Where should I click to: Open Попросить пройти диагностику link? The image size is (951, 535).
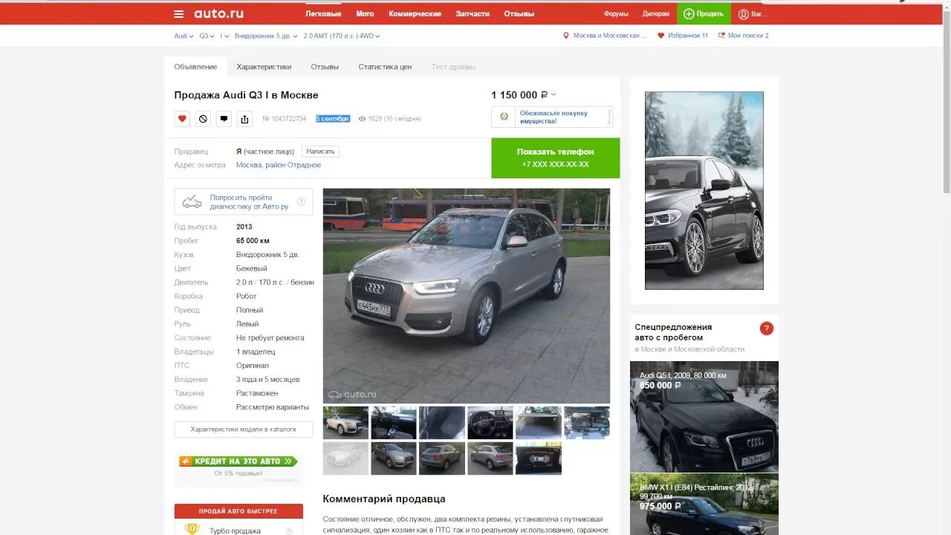tap(249, 202)
